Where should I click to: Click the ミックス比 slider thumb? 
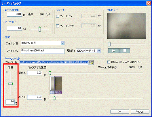39,29
